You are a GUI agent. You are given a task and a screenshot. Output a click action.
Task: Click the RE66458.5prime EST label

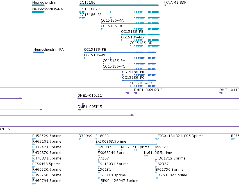46,164
